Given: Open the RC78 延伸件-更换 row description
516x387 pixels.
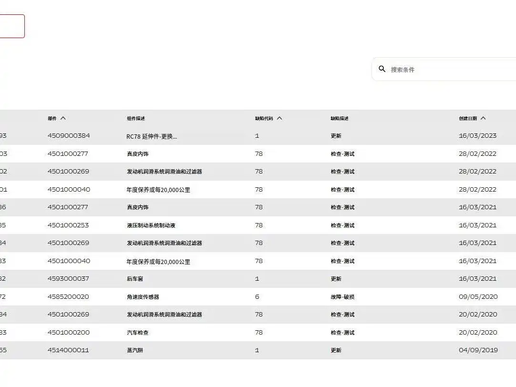Looking at the screenshot, I should (152, 136).
